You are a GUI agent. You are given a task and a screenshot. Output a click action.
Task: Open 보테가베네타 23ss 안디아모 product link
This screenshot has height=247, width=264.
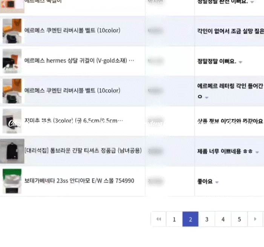click(79, 181)
